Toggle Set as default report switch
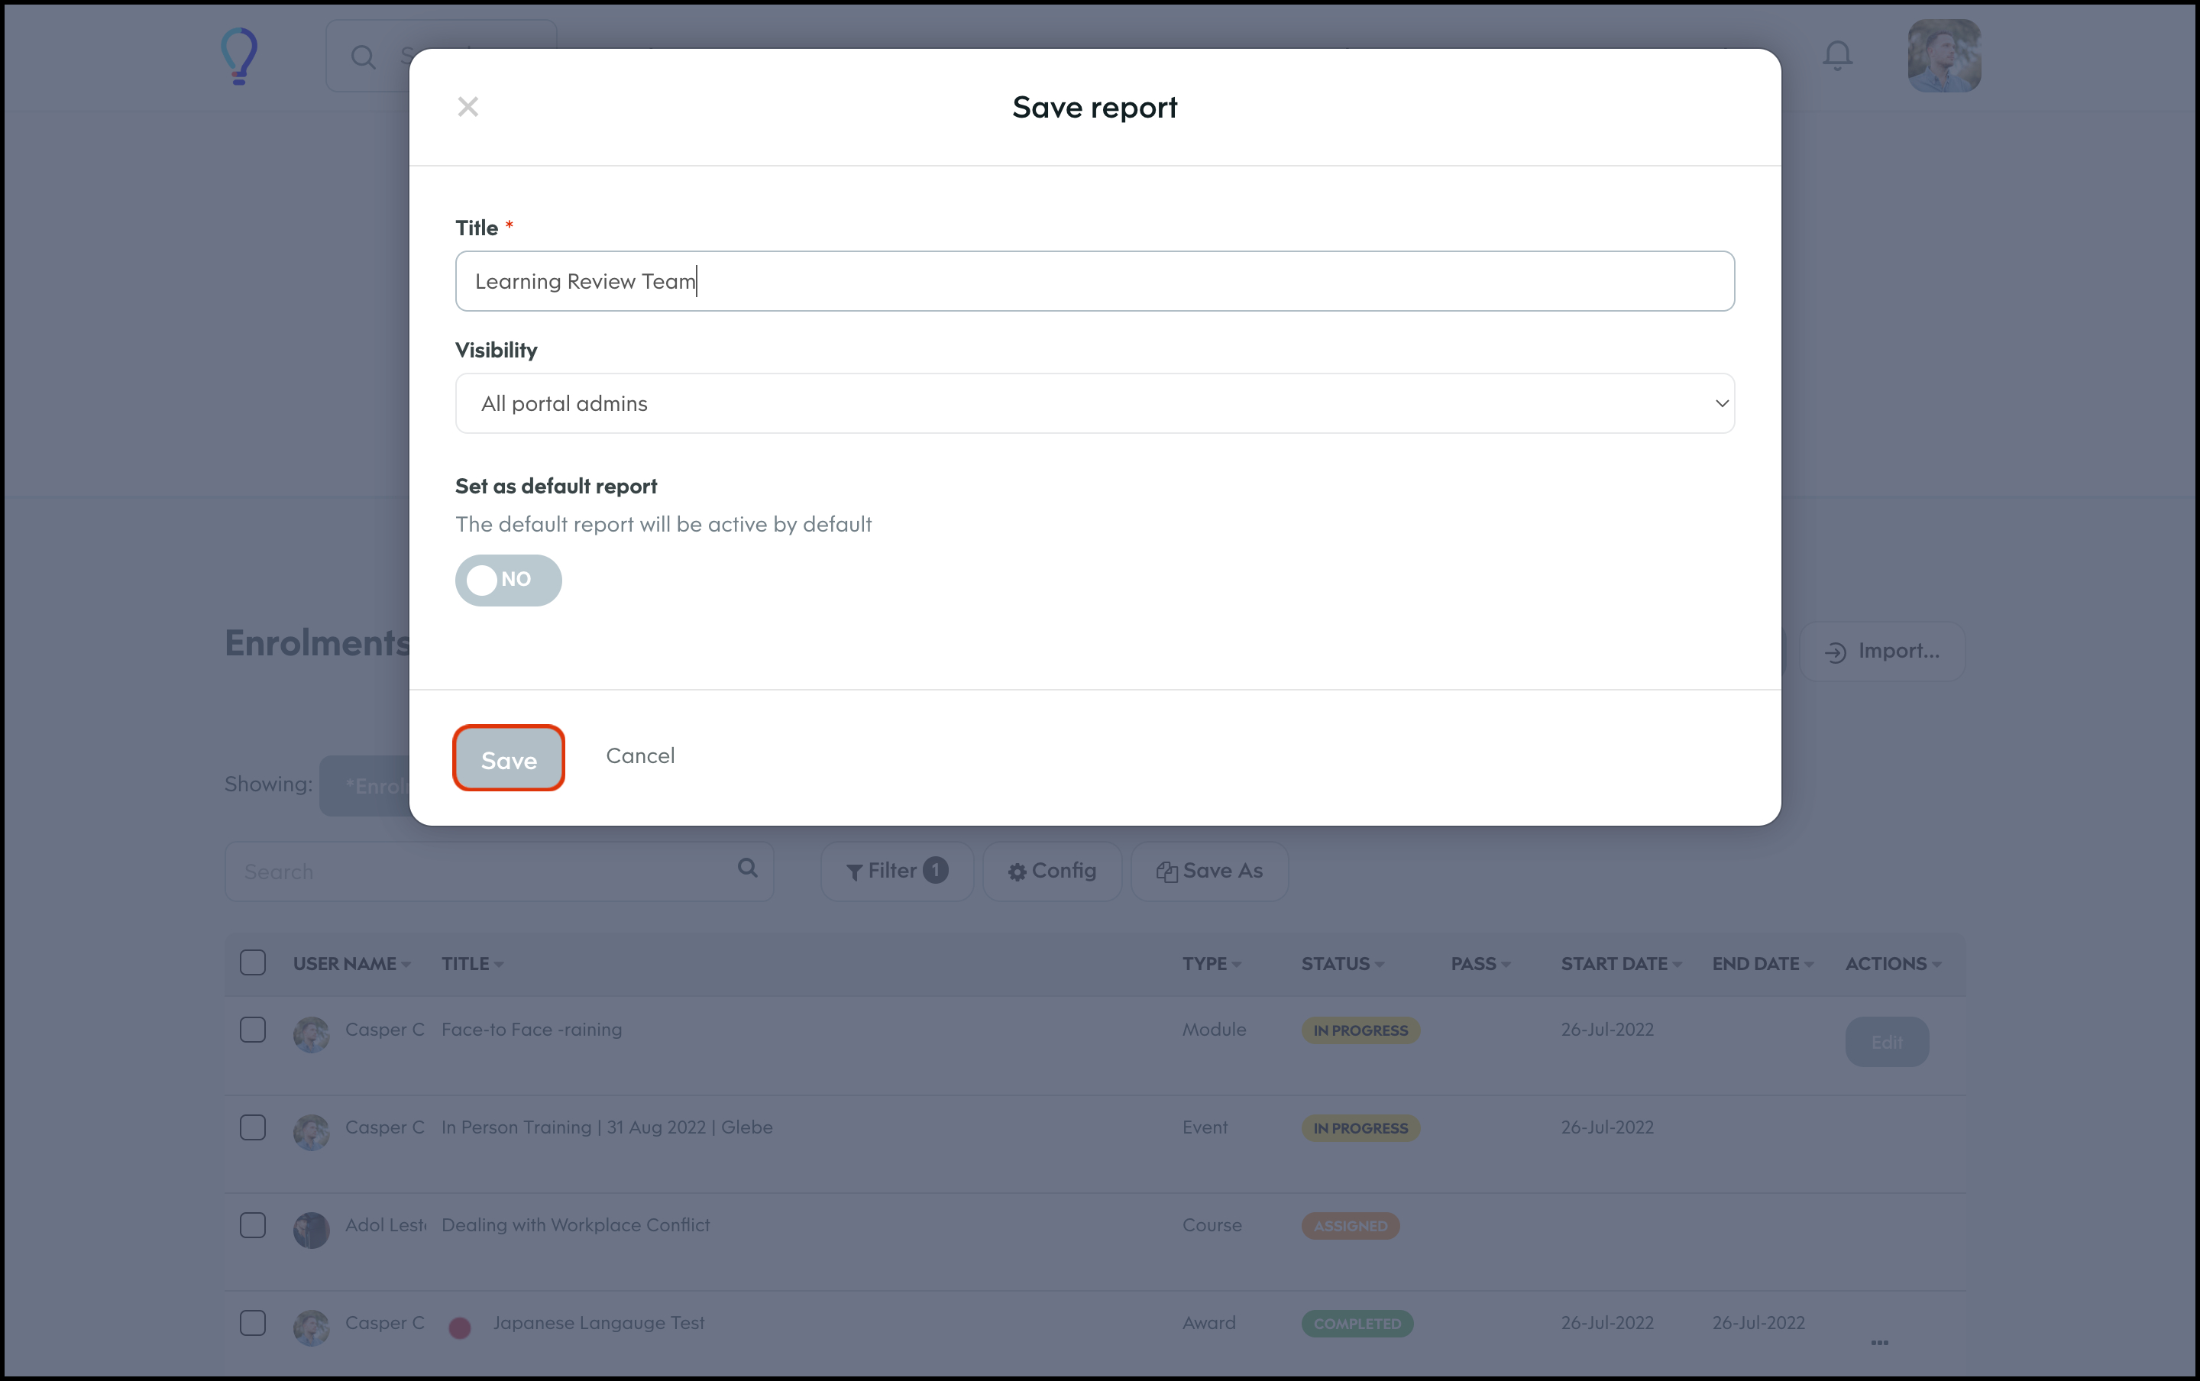 pos(508,580)
